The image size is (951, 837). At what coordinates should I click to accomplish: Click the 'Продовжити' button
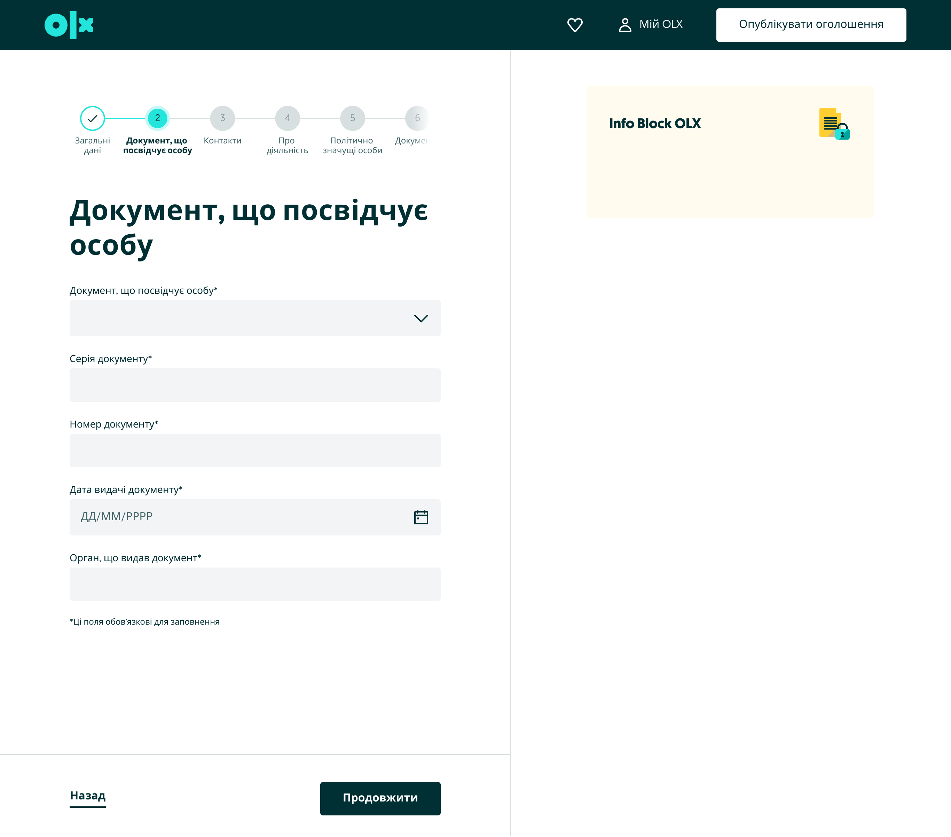pyautogui.click(x=380, y=798)
